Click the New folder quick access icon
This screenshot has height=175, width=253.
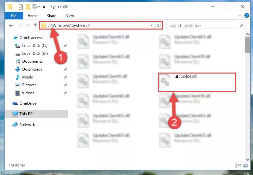[x=28, y=7]
